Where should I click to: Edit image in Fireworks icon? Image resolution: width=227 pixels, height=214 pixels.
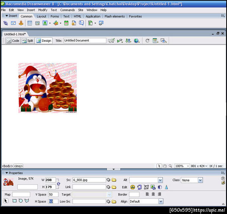pyautogui.click(x=133, y=187)
